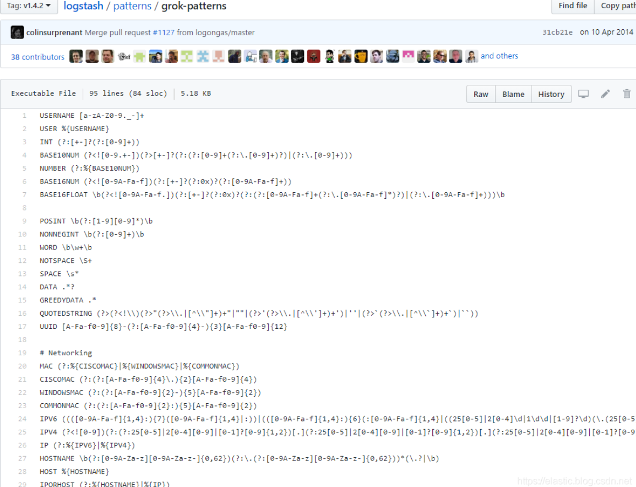Show the 38 contributors list
Screen dimensions: 636x487
click(38, 57)
